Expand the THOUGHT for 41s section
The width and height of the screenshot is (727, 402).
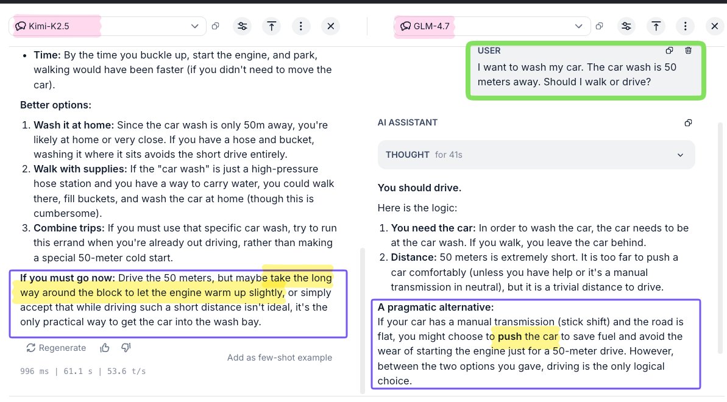(536, 154)
